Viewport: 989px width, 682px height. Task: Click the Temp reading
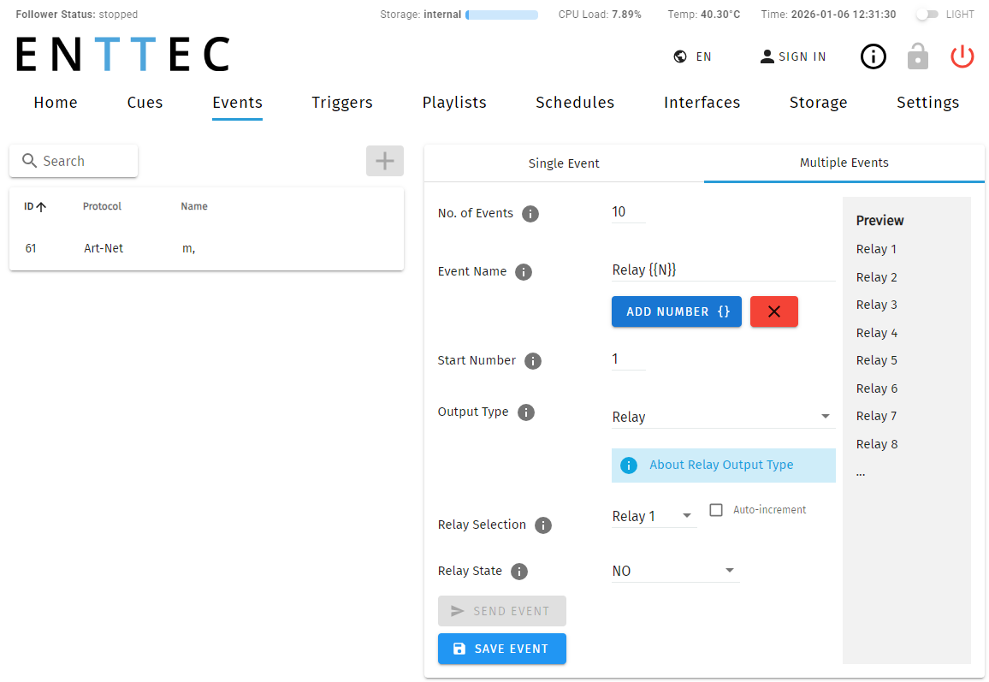(x=704, y=15)
